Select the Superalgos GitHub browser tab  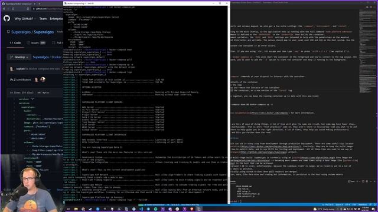(x=18, y=4)
